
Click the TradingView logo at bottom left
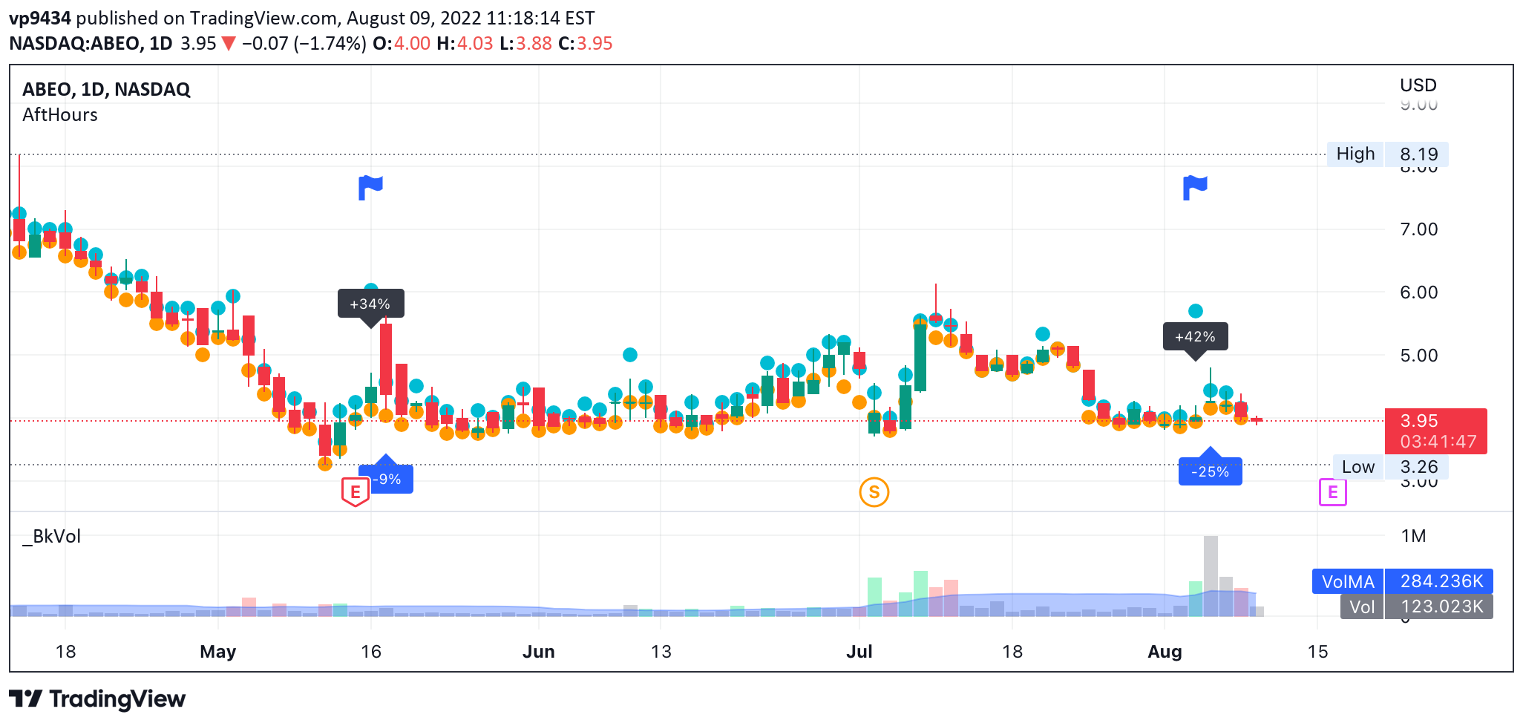tap(97, 699)
